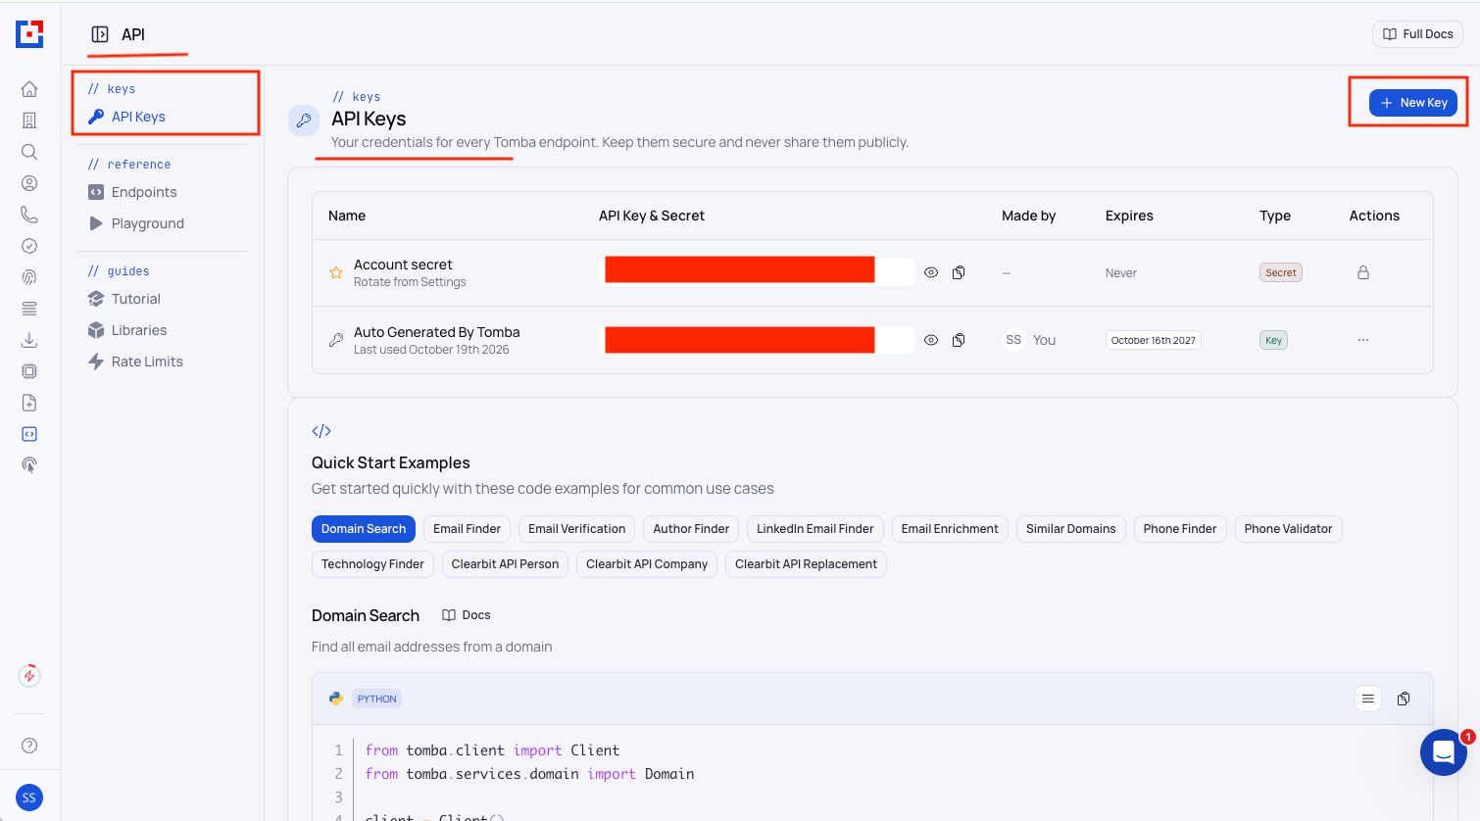1480x821 pixels.
Task: Open the checkmark verify icon in the sidebar
Action: click(x=29, y=246)
